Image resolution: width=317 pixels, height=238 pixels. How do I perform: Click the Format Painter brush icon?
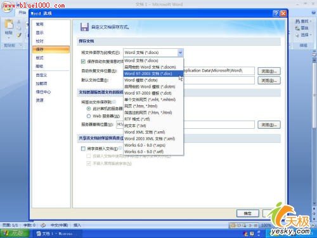pyautogui.click(x=19, y=35)
